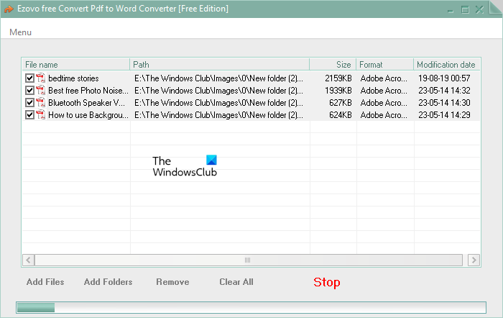Click the orange arrow app icon in title bar
503x318 pixels.
click(9, 9)
